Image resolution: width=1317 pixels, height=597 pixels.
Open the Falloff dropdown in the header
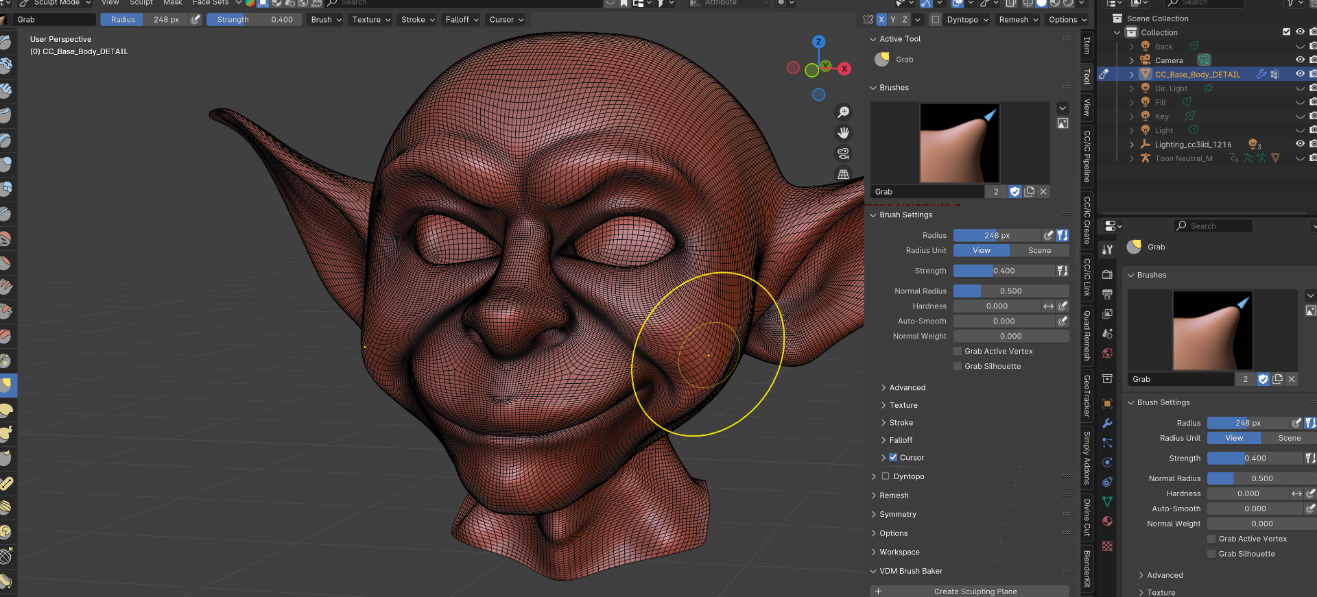pyautogui.click(x=462, y=20)
